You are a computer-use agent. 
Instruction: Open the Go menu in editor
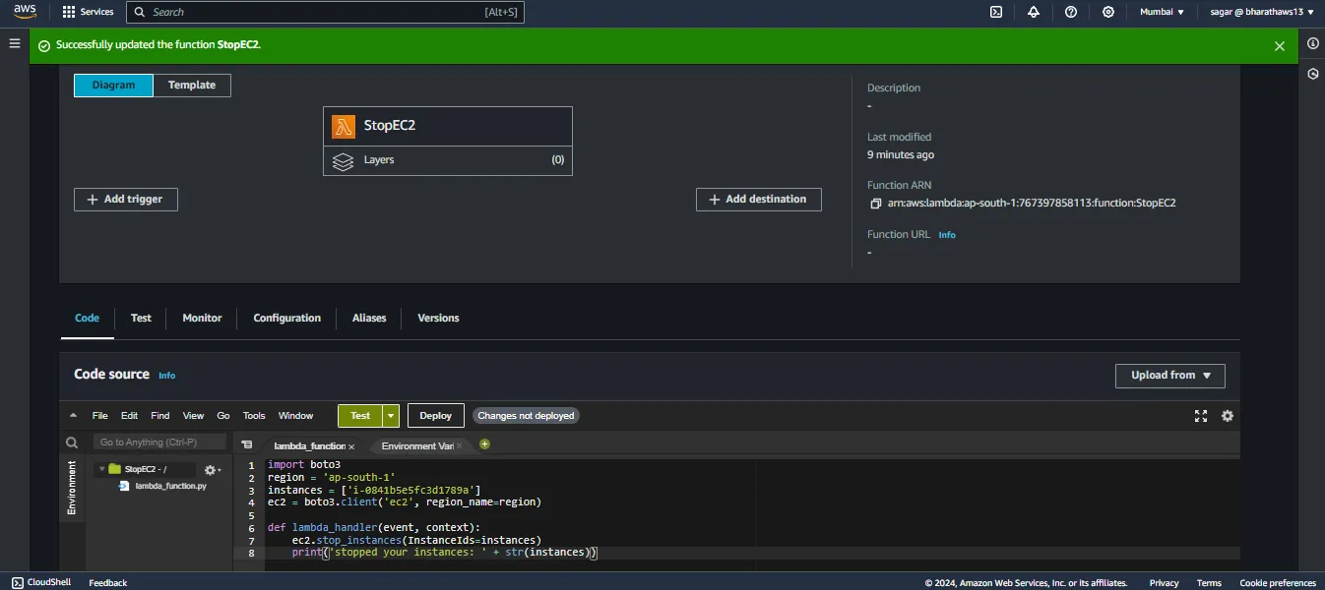(223, 416)
